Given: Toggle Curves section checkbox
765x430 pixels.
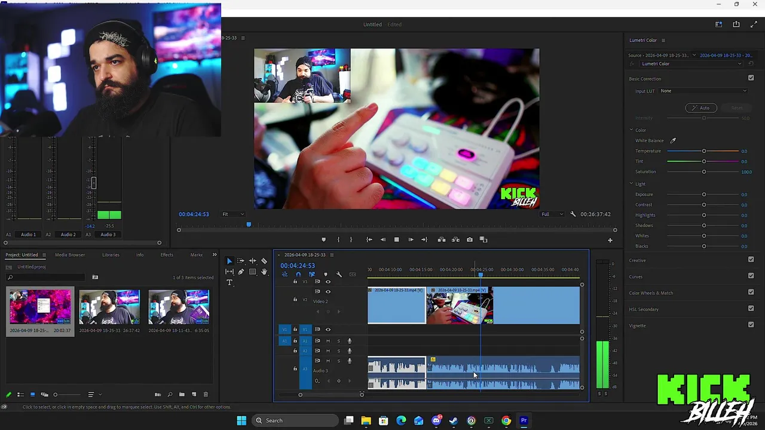Looking at the screenshot, I should [751, 276].
